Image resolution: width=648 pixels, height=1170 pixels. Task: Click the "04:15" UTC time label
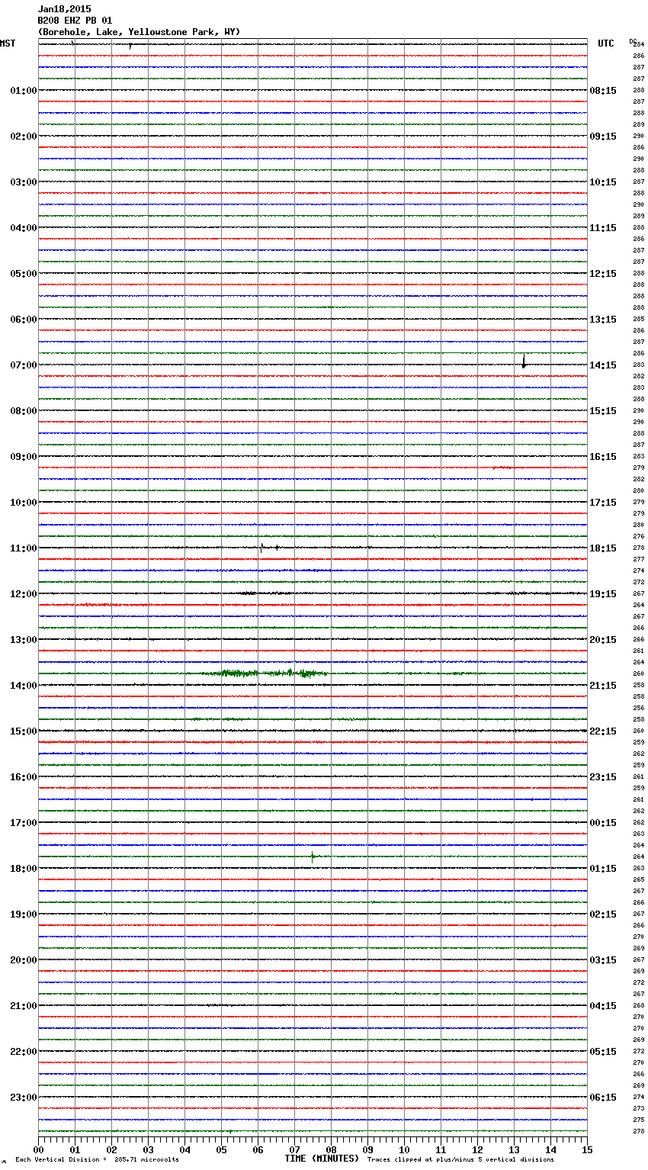(x=603, y=1006)
